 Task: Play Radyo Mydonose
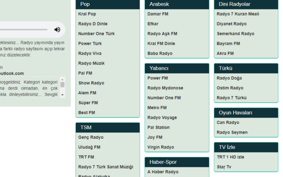point(165,88)
